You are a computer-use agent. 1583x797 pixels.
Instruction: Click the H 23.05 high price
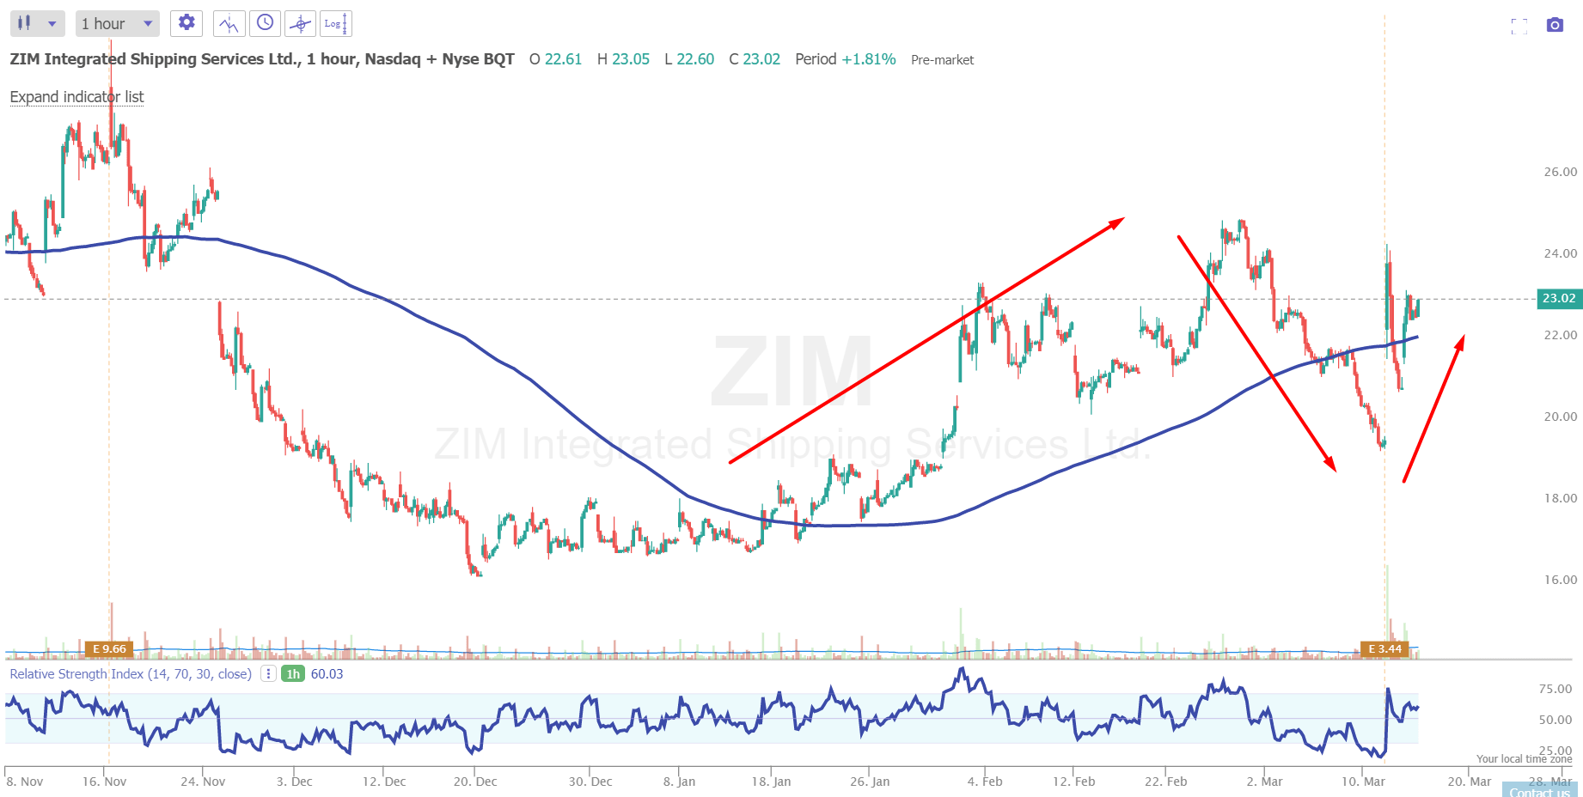click(x=623, y=59)
